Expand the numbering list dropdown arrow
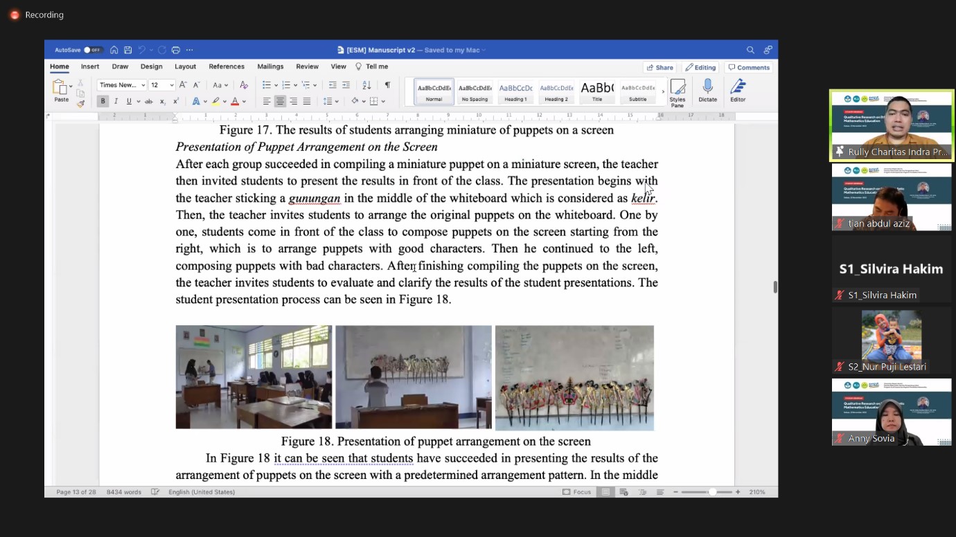The height and width of the screenshot is (537, 956). pyautogui.click(x=295, y=86)
